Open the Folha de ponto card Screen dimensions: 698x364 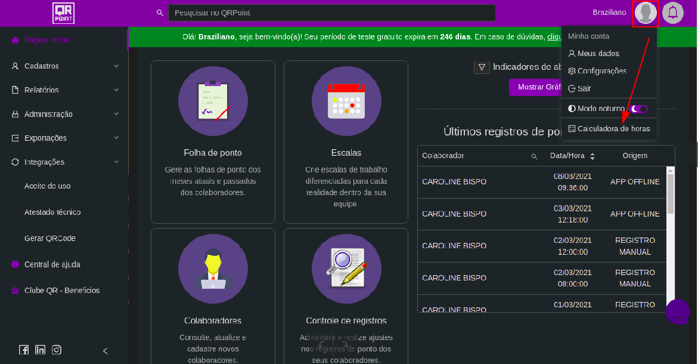click(213, 141)
